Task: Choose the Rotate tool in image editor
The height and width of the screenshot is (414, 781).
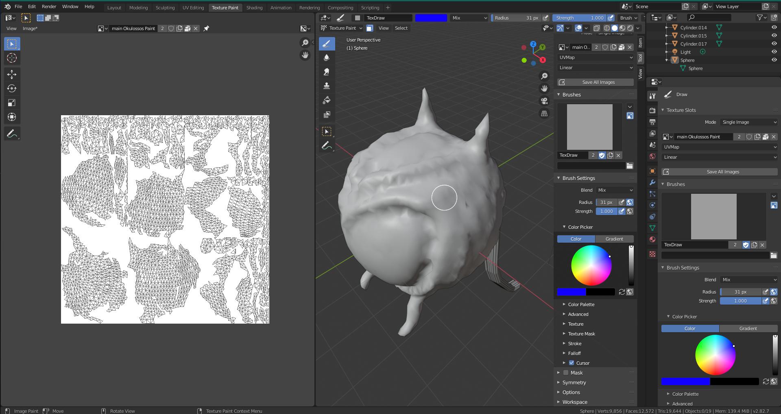Action: click(12, 89)
